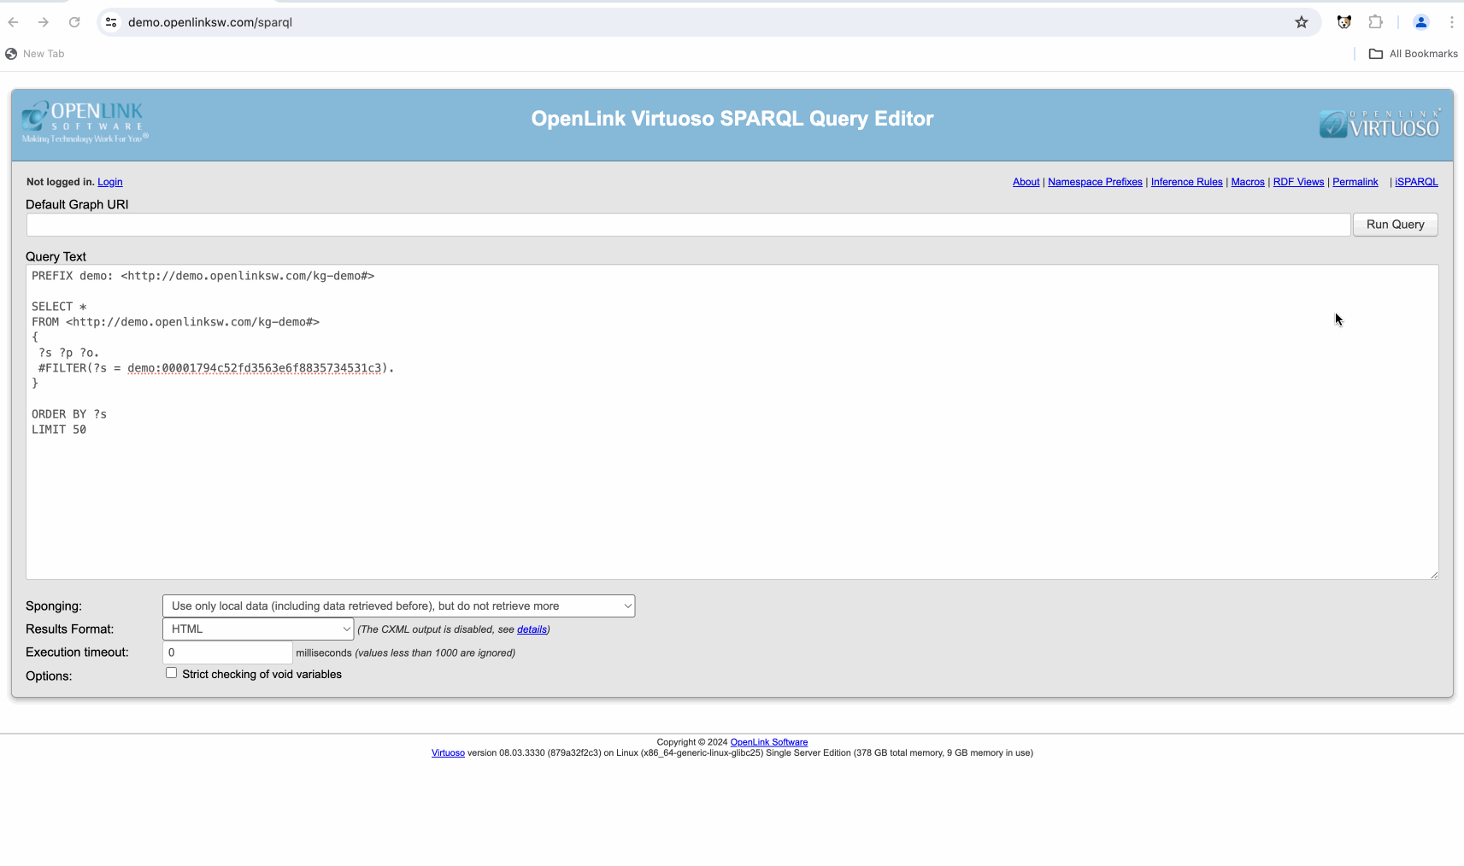Screen dimensions: 1464x866
Task: Bookmark this page with star icon
Action: 1301,22
